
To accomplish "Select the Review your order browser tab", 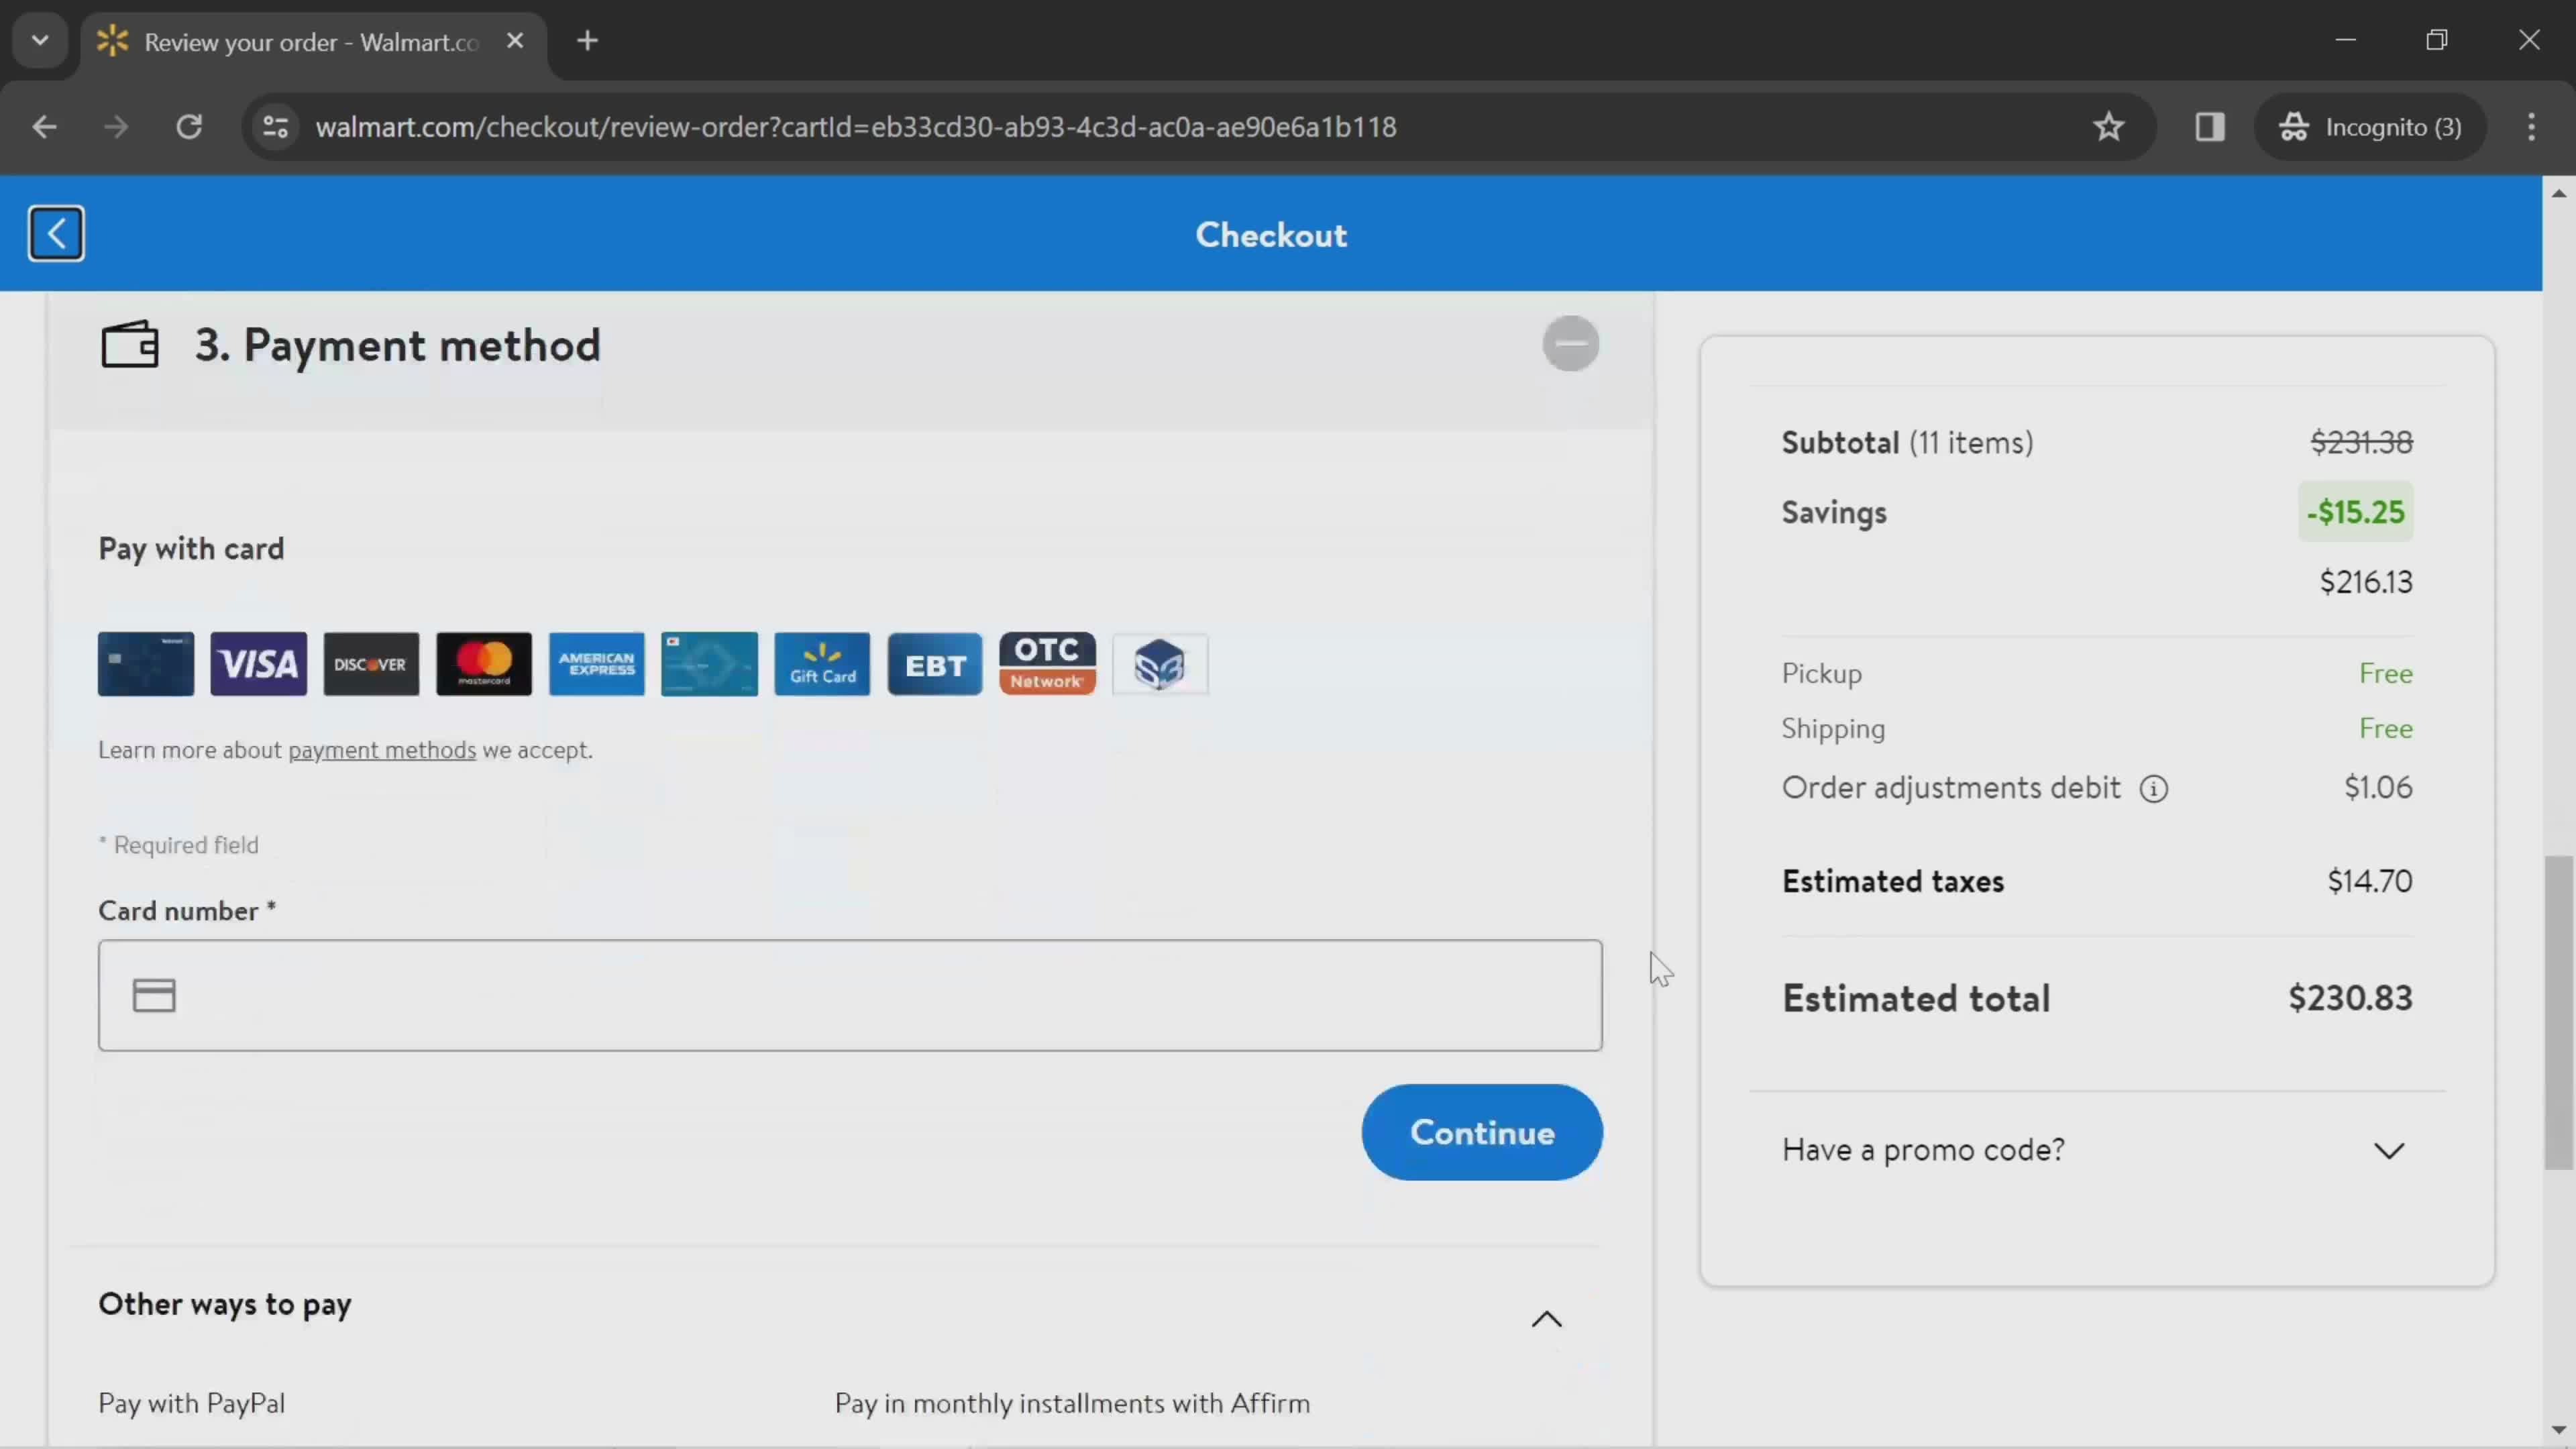I will [313, 42].
